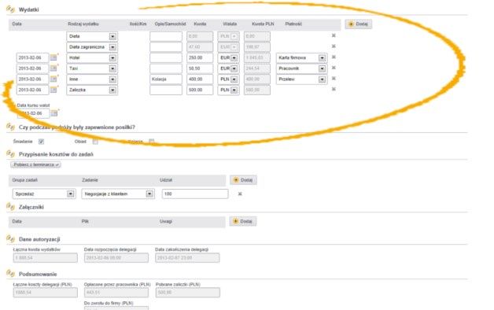This screenshot has width=494, height=310.
Task: Click the Taxi row date field
Action: pyautogui.click(x=33, y=68)
